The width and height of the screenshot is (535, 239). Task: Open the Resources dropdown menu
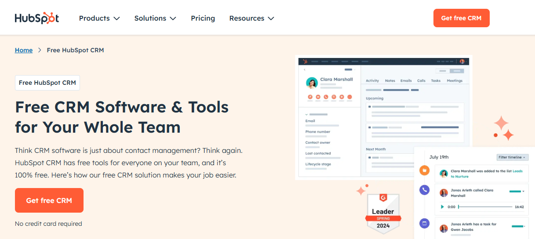251,18
